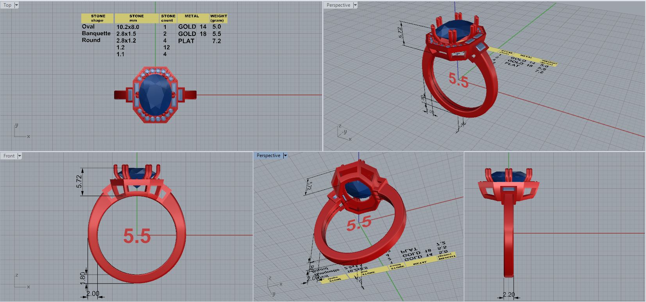Click the 'Oval' stone shape text
This screenshot has height=302, width=646.
coord(88,27)
